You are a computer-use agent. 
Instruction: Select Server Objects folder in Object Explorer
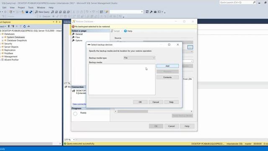[11, 47]
